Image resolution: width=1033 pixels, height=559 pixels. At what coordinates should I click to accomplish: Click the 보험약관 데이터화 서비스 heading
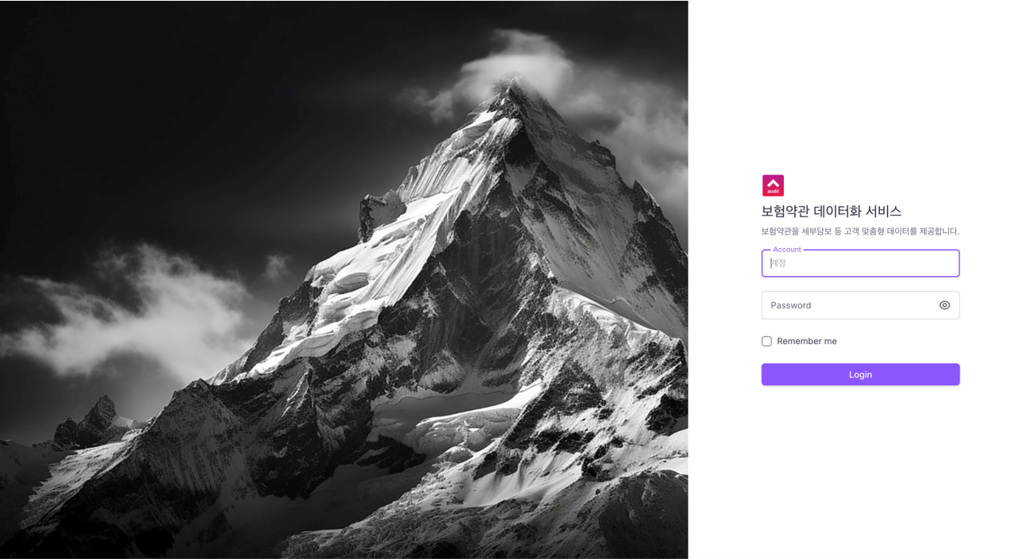pos(831,211)
